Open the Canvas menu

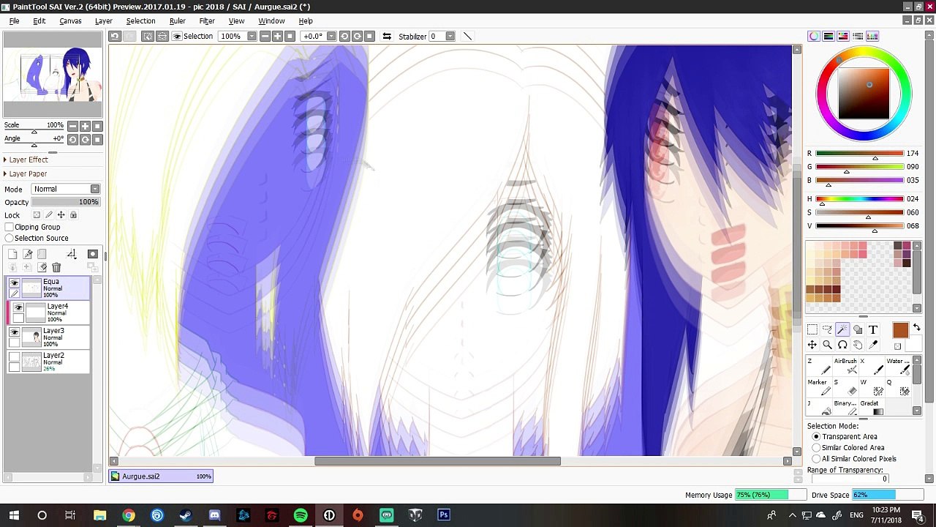70,21
